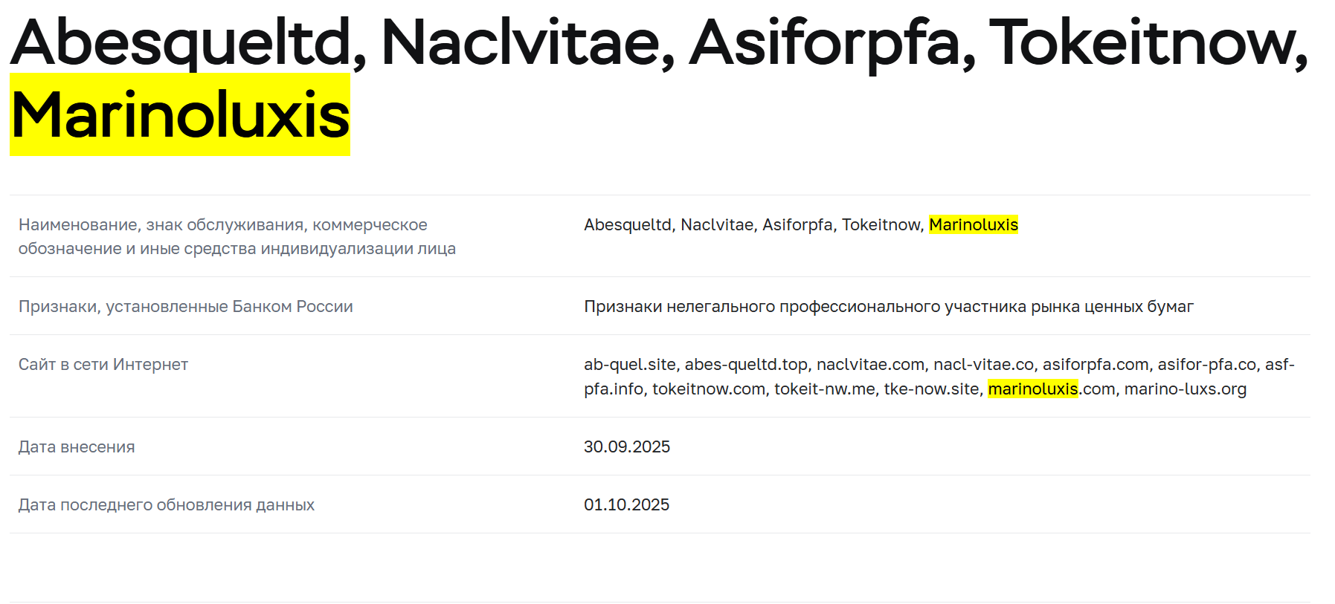This screenshot has height=604, width=1335.
Task: Click the abes-queltd.top domain text
Action: click(745, 365)
